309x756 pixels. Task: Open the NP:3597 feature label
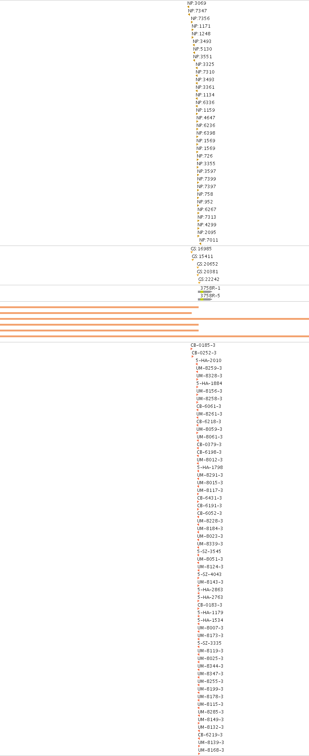pyautogui.click(x=207, y=171)
